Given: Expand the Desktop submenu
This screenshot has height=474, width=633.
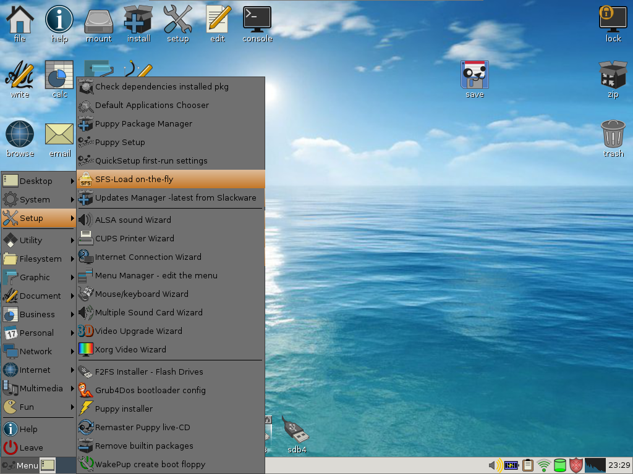Looking at the screenshot, I should tap(39, 181).
